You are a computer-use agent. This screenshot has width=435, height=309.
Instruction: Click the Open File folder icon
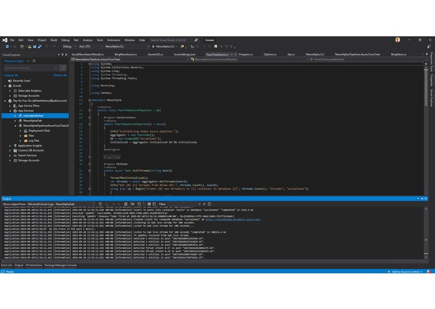[x=29, y=46]
